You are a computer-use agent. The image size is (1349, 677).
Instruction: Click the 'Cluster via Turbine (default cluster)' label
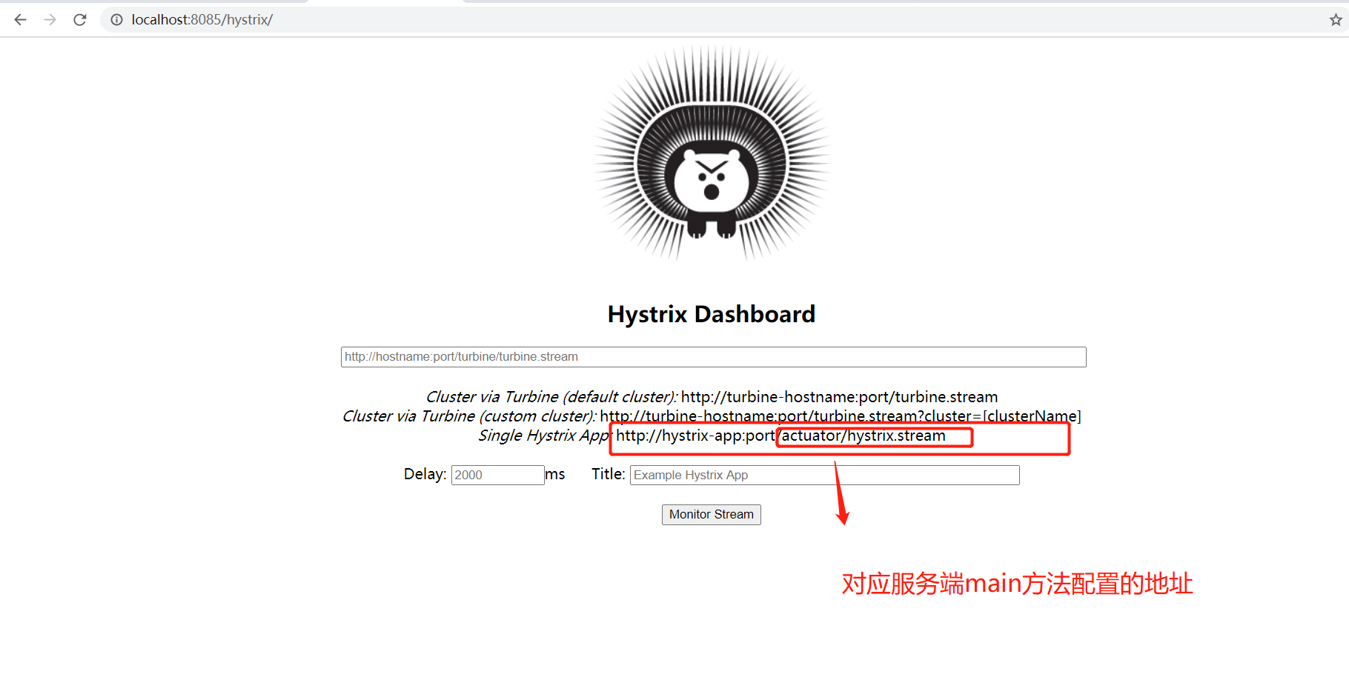pyautogui.click(x=551, y=397)
